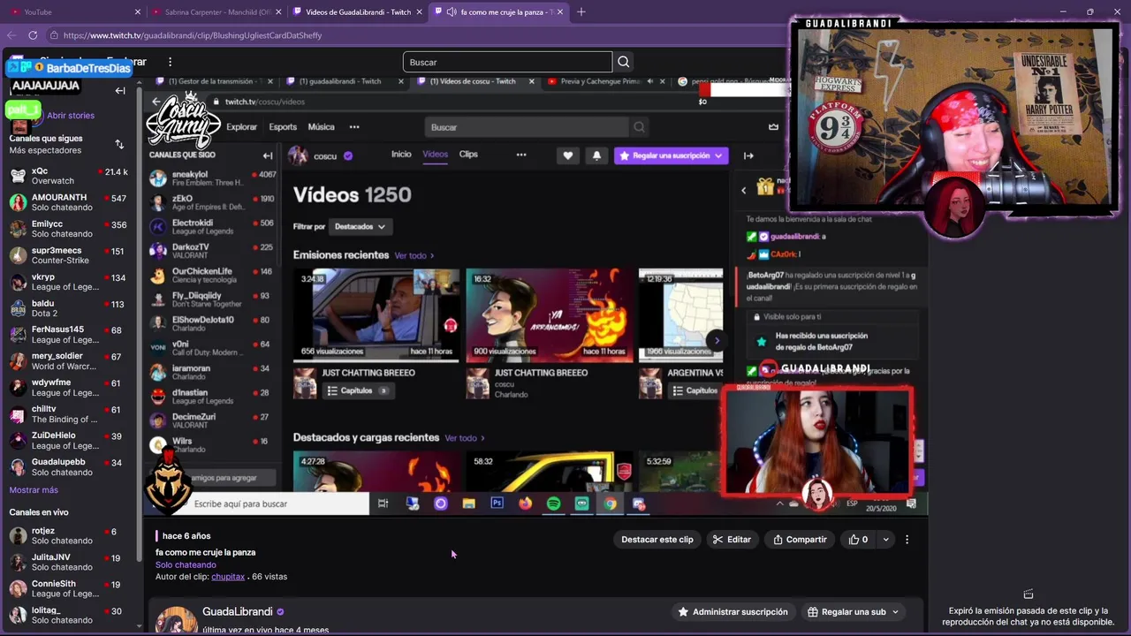Click the browser address bar URL
The height and width of the screenshot is (636, 1131).
pos(193,35)
